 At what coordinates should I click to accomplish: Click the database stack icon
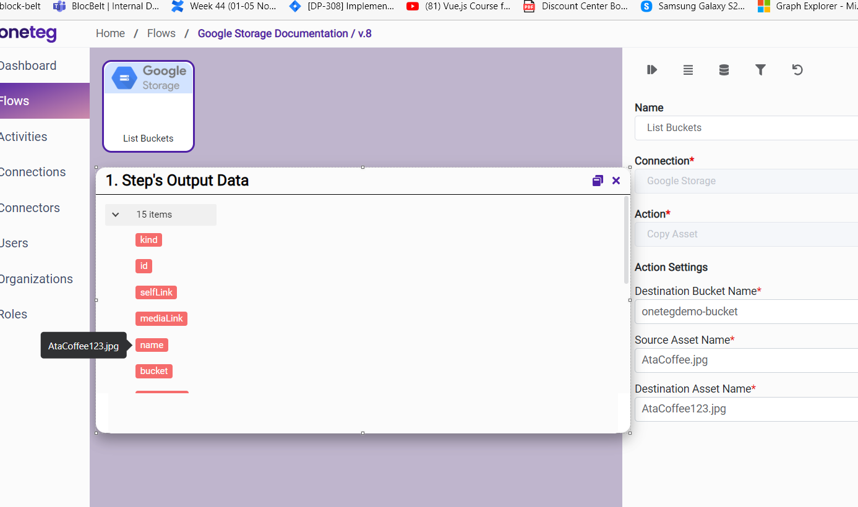coord(724,70)
